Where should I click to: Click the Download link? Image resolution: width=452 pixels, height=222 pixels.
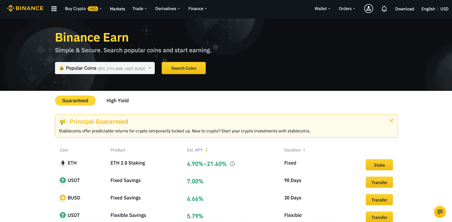[x=405, y=9]
